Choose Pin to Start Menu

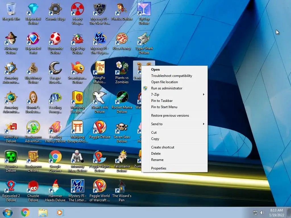174,107
